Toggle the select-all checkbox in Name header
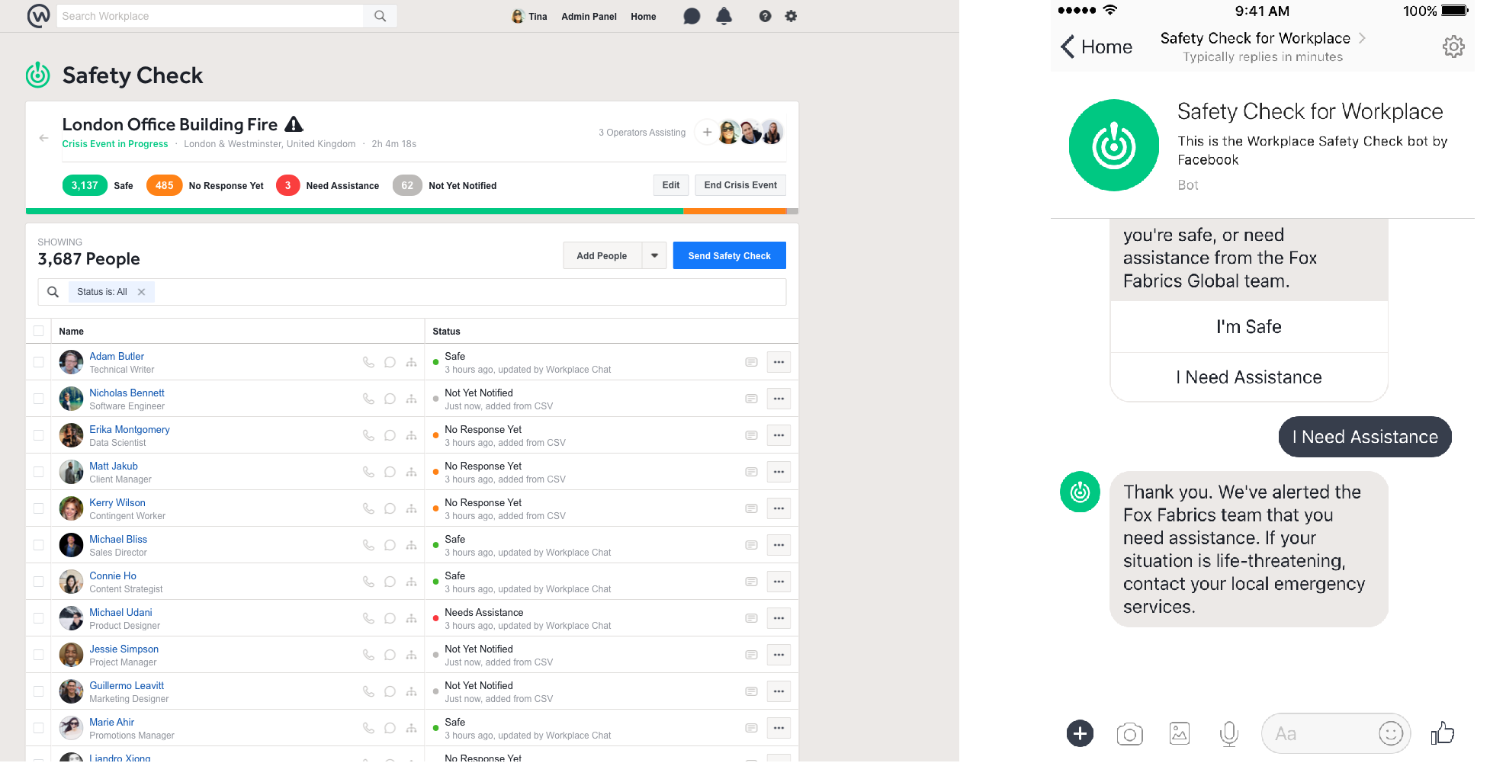 (x=38, y=331)
